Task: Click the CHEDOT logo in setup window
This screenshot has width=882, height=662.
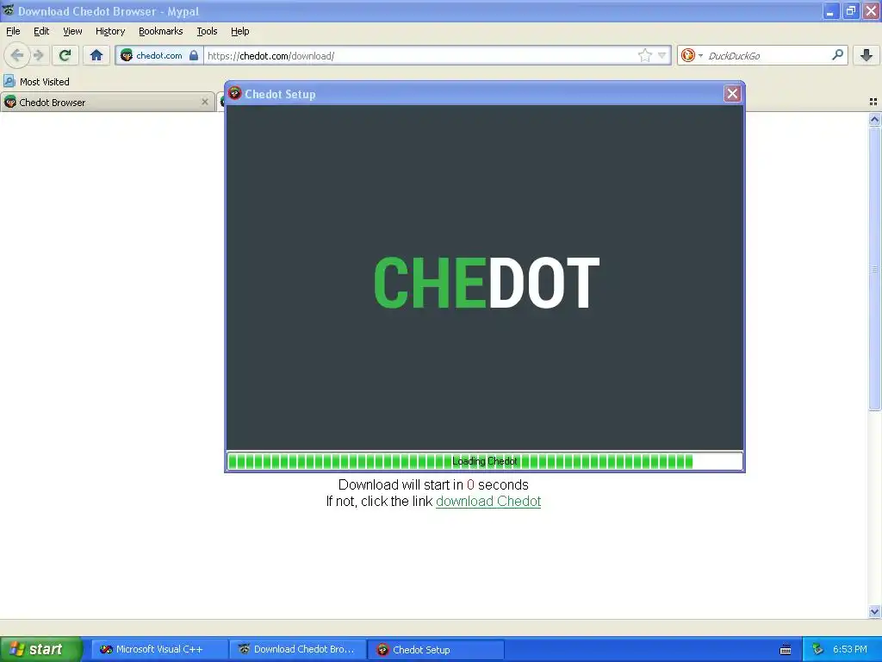Action: click(487, 282)
